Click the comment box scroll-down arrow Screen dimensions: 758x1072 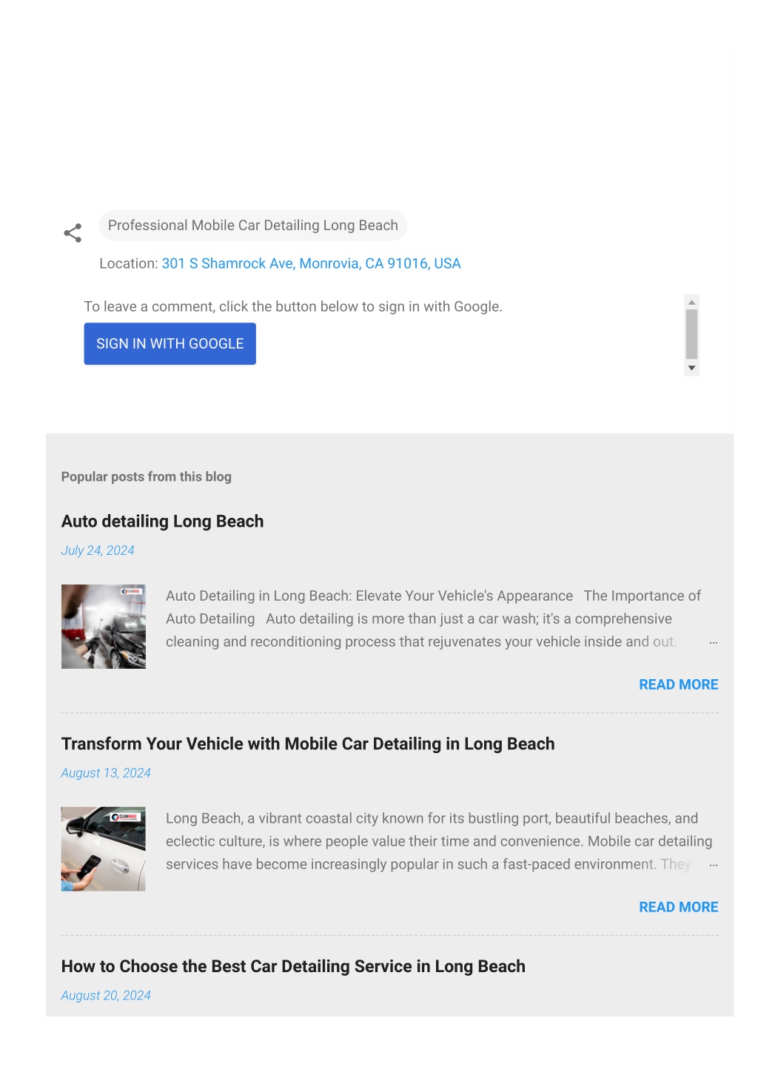coord(691,368)
